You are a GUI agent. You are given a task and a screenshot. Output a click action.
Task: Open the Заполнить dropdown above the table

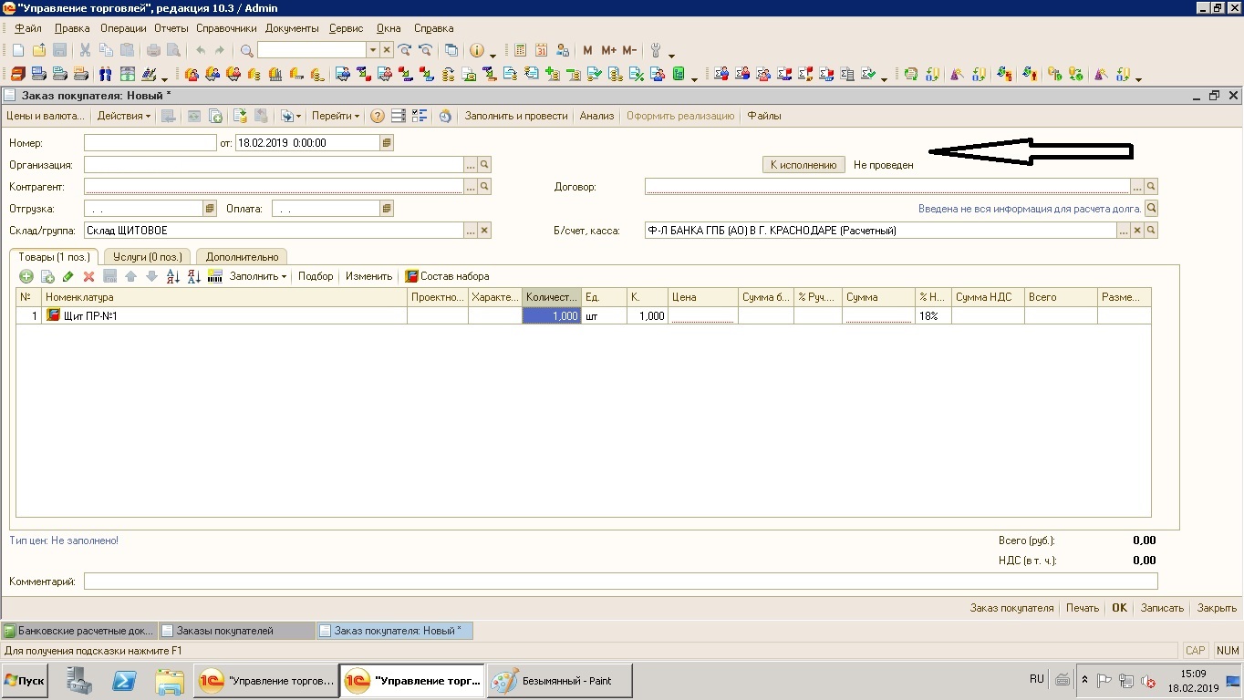[258, 276]
